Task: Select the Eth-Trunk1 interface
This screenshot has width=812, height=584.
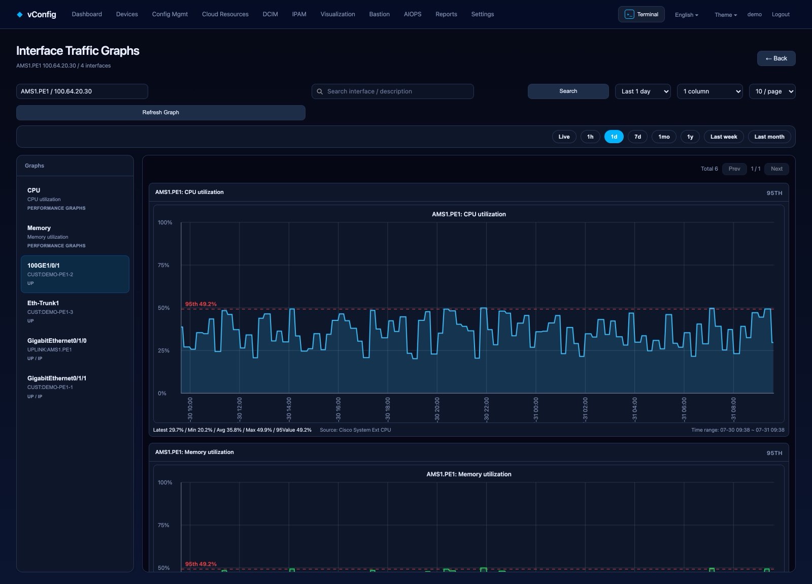Action: tap(75, 312)
